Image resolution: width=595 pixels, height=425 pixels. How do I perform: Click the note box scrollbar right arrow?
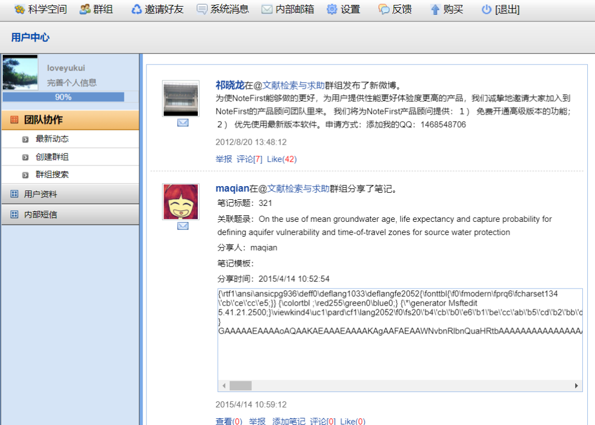click(576, 386)
